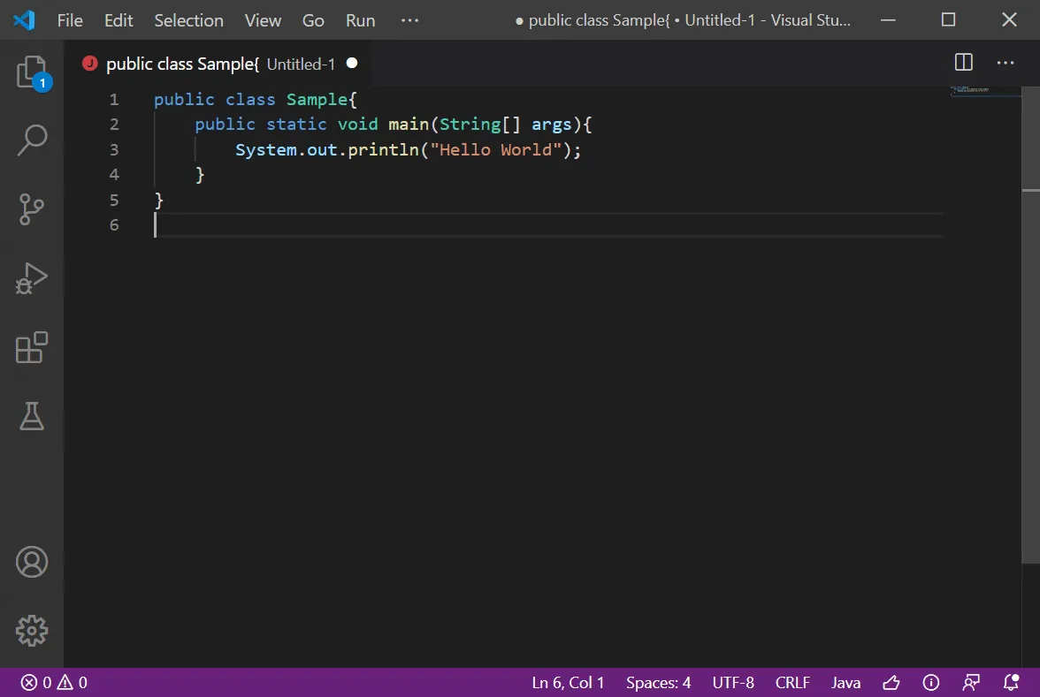Open the Selection menu
Screen dimensions: 1040x697
pyautogui.click(x=188, y=20)
